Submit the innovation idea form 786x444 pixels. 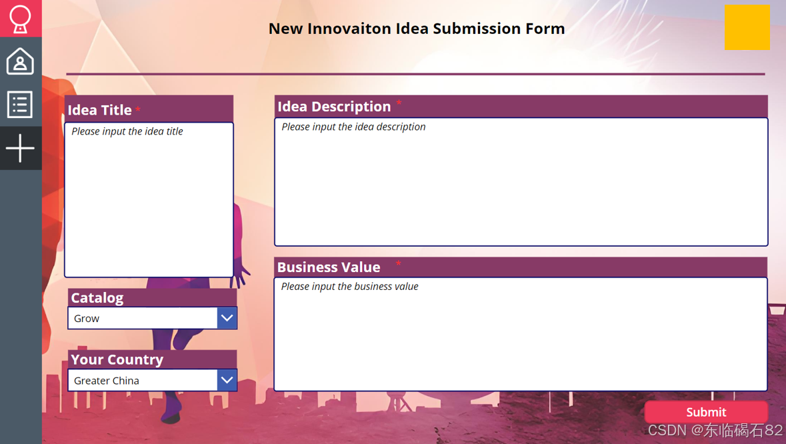706,412
